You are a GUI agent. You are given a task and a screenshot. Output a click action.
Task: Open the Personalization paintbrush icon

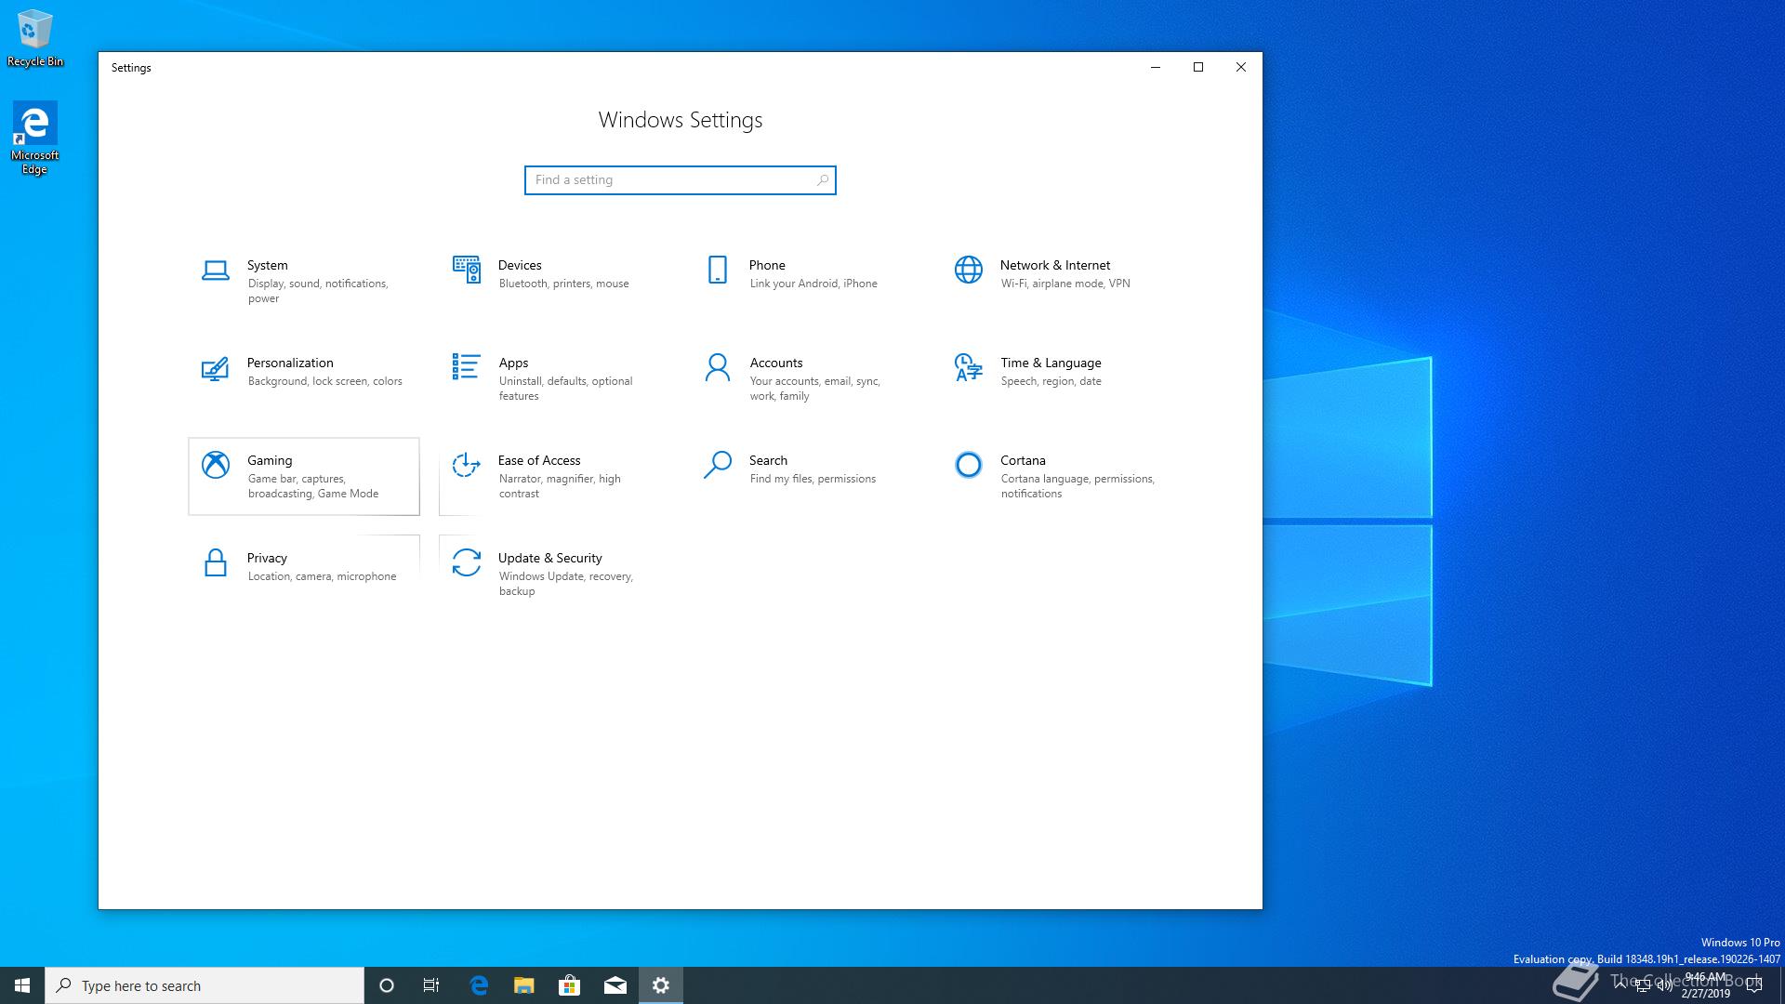click(x=215, y=368)
